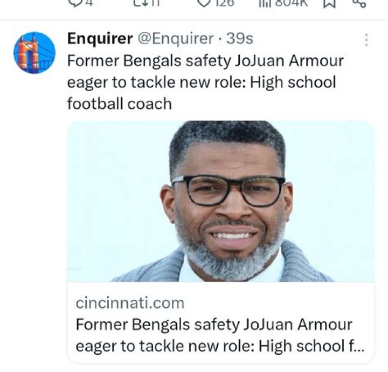Click the retweet arrows icon
Viewport: 388px width, 372px height.
[139, 3]
